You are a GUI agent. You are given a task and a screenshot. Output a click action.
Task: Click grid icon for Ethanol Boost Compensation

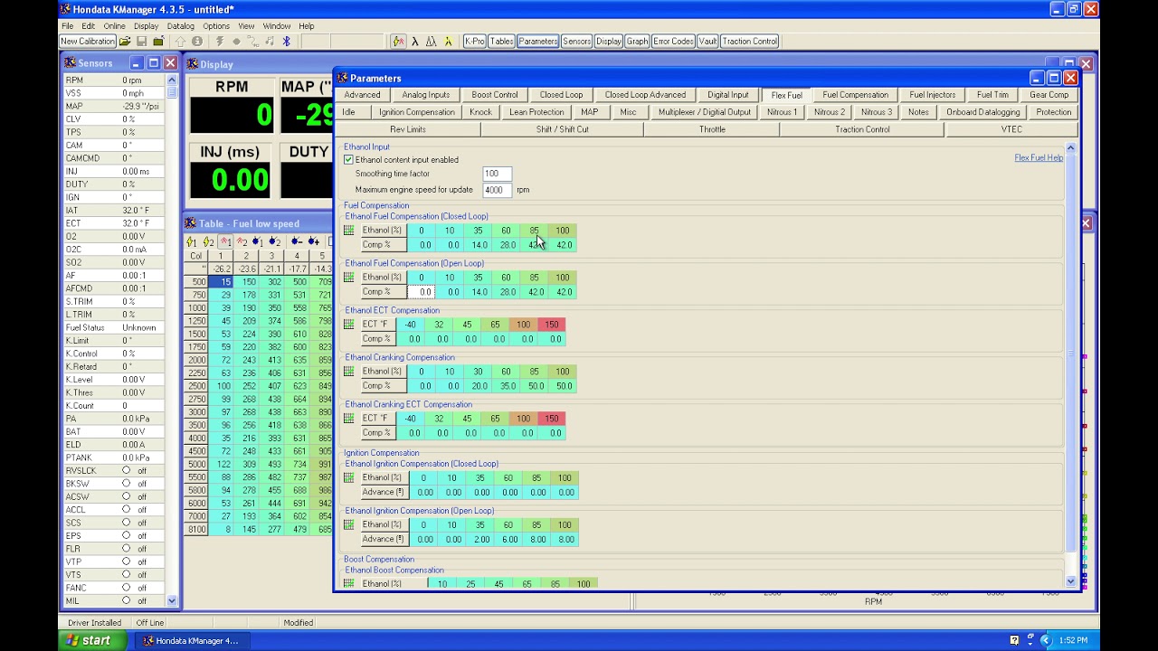point(349,583)
